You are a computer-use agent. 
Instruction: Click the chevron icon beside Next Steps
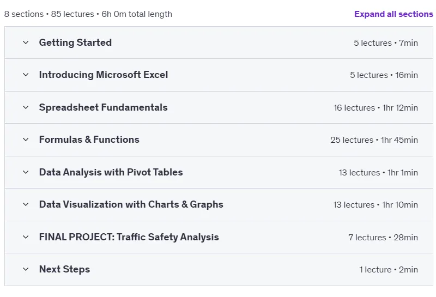[26, 269]
